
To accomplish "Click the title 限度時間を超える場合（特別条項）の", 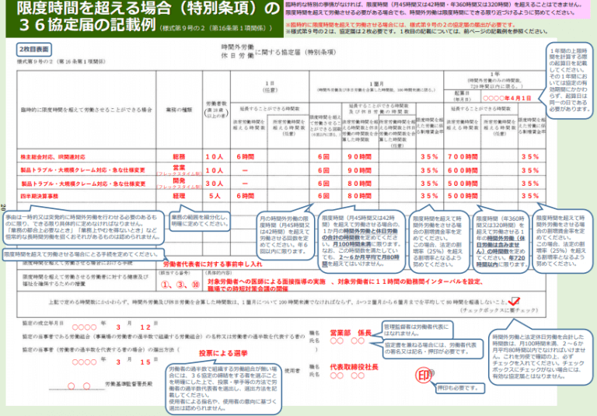I will pyautogui.click(x=148, y=9).
